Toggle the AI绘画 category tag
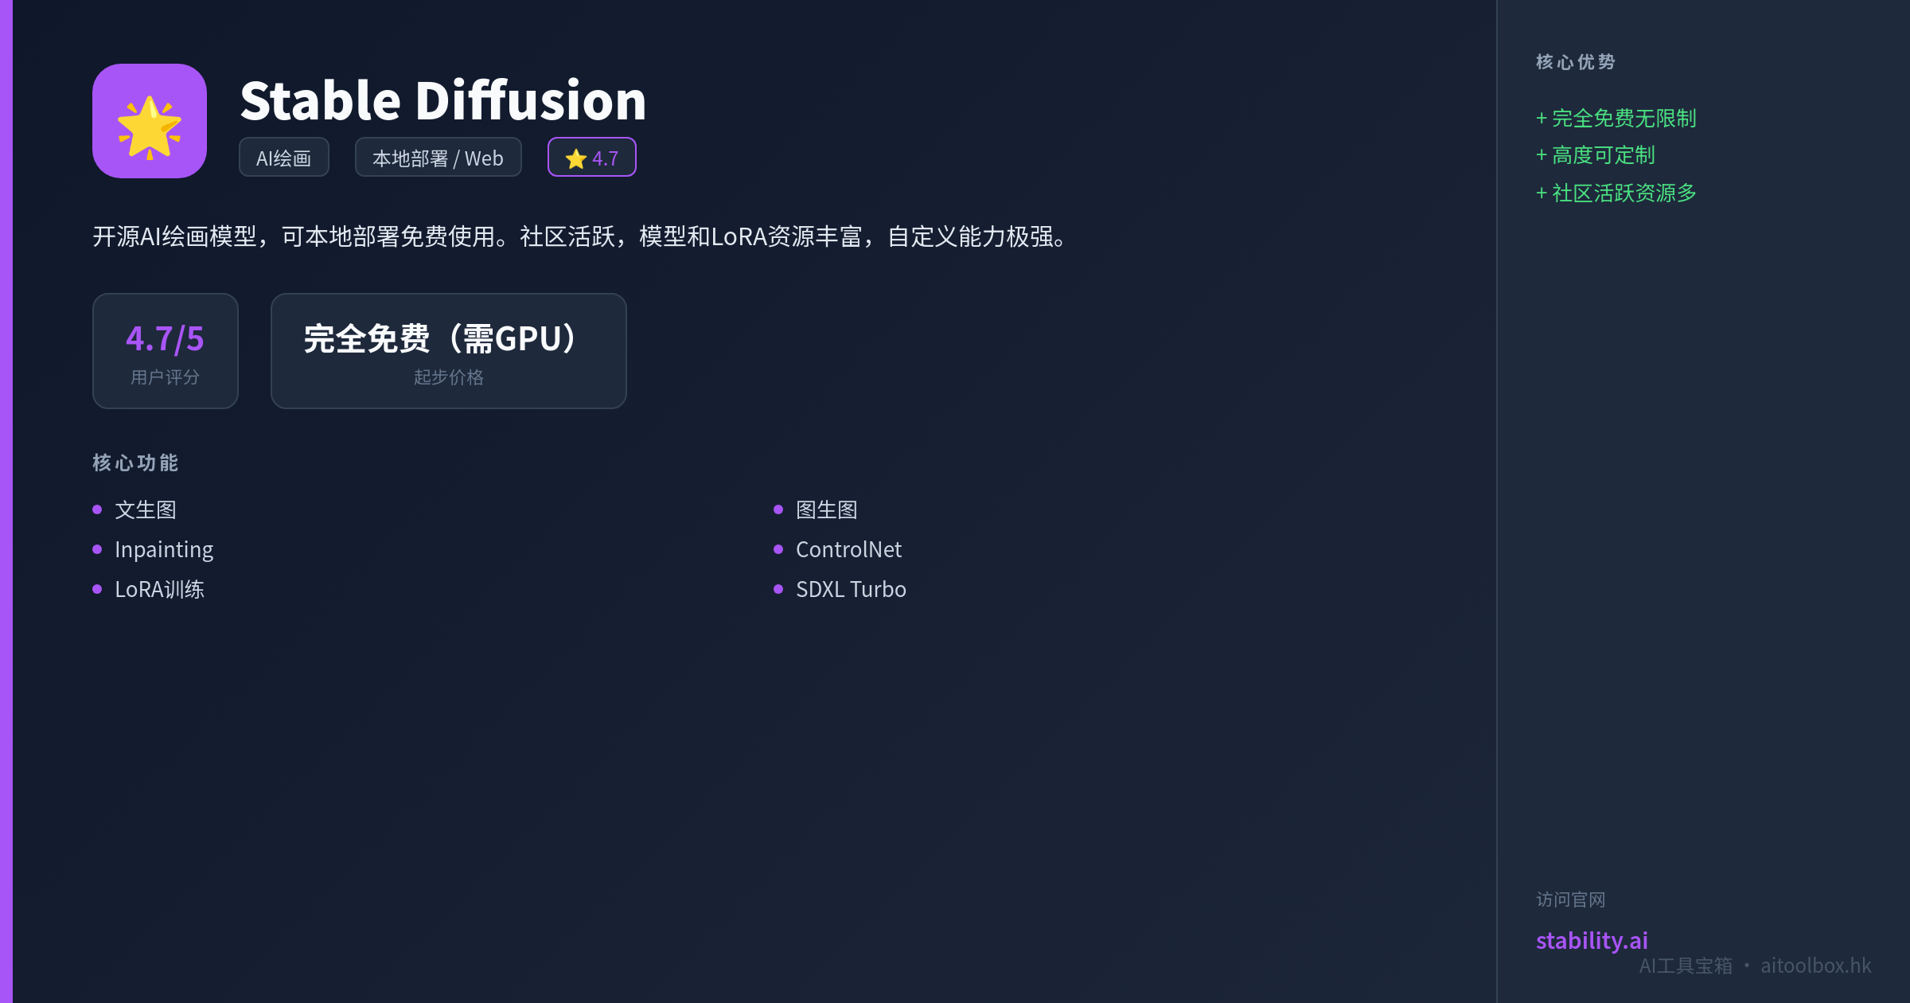 (283, 157)
